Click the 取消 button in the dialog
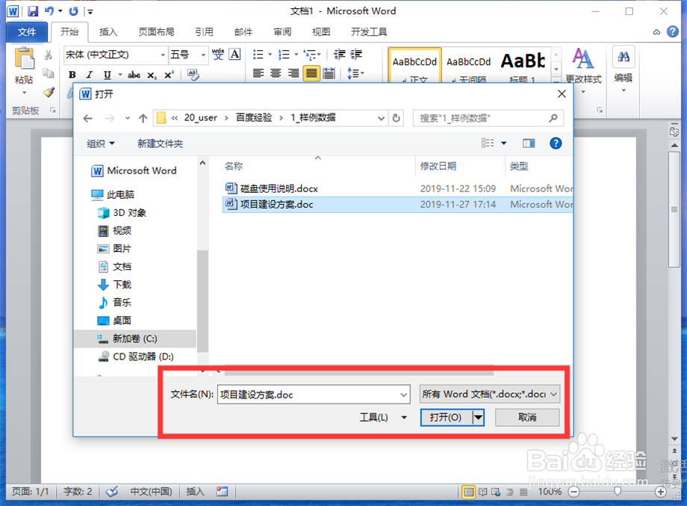687x506 pixels. coord(527,418)
